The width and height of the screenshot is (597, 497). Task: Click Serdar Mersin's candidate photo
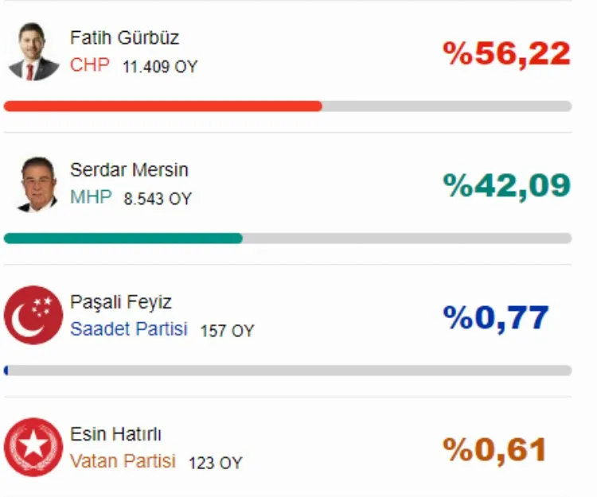[x=37, y=184]
